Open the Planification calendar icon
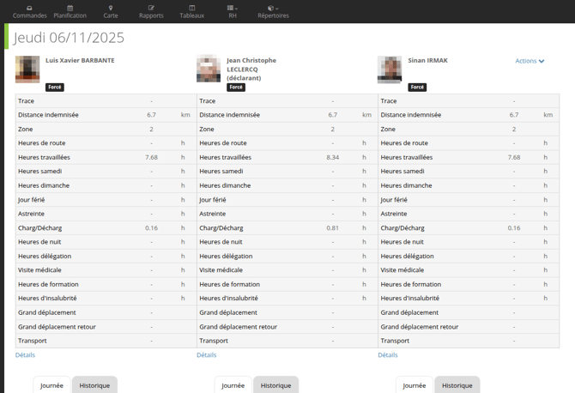 coord(70,9)
